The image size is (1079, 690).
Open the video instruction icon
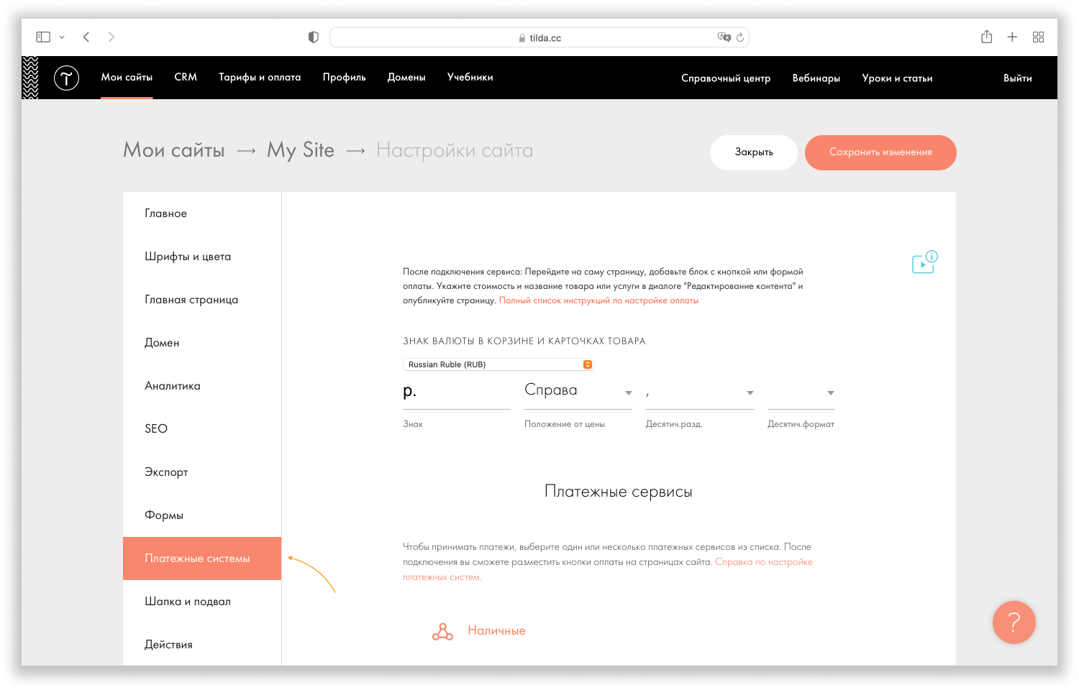[924, 262]
